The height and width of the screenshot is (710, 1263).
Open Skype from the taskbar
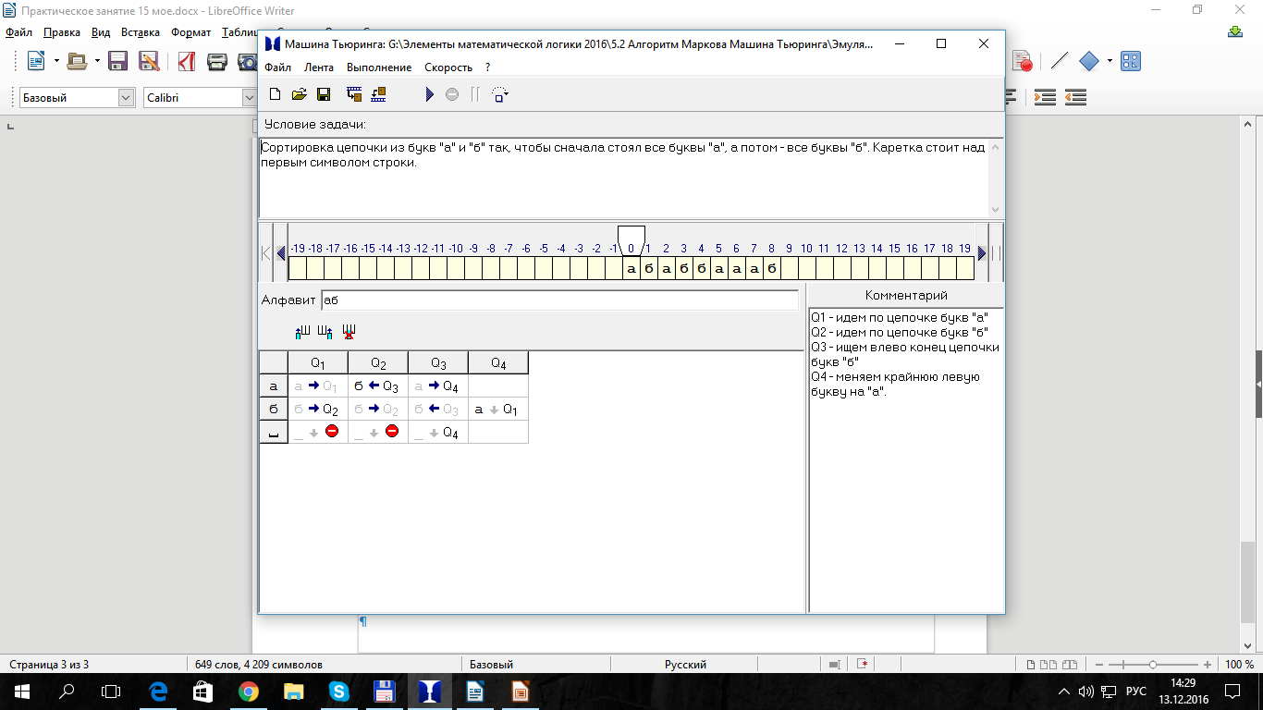[338, 691]
